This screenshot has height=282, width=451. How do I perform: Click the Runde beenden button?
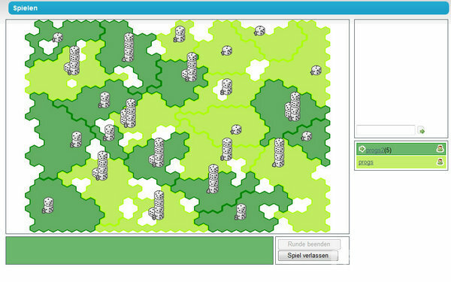click(x=309, y=244)
